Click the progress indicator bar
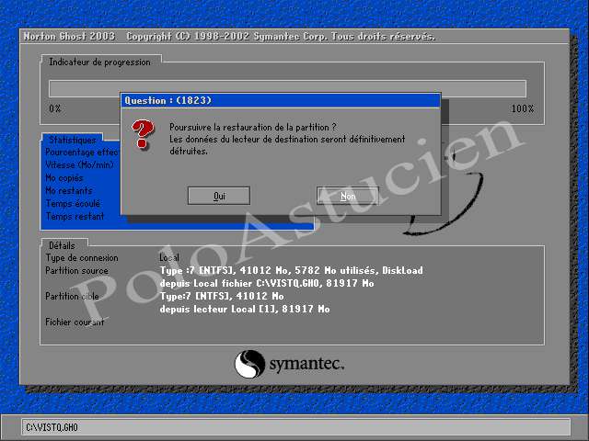589x441 pixels. click(287, 88)
